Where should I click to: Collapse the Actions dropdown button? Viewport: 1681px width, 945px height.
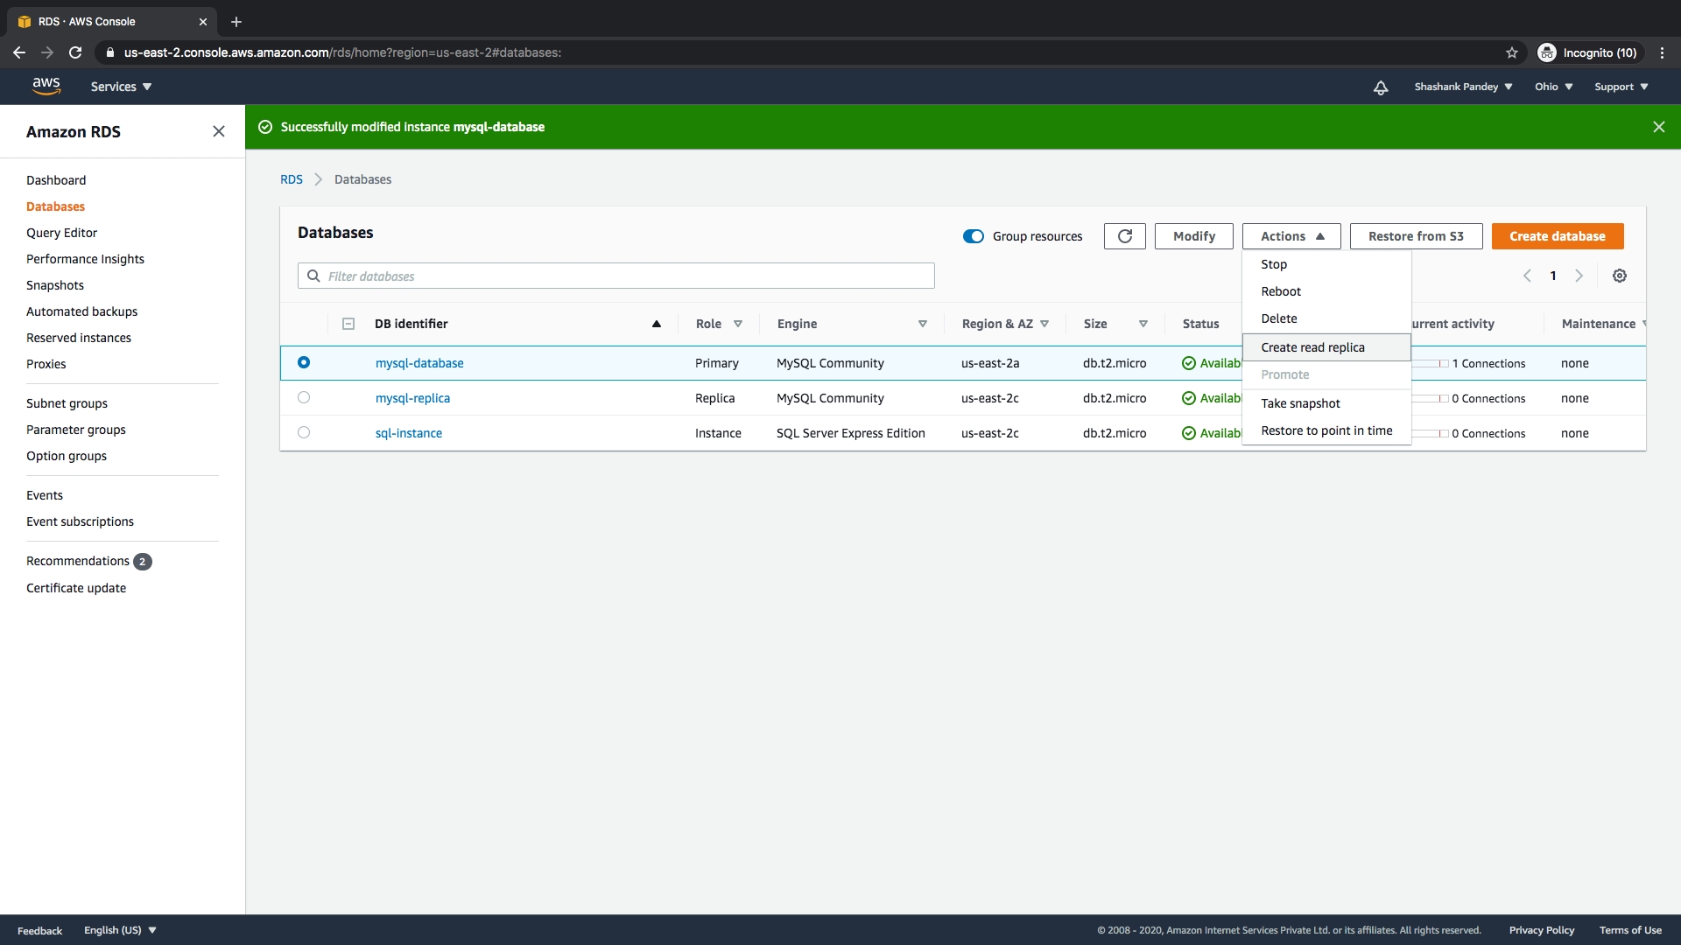click(1291, 236)
